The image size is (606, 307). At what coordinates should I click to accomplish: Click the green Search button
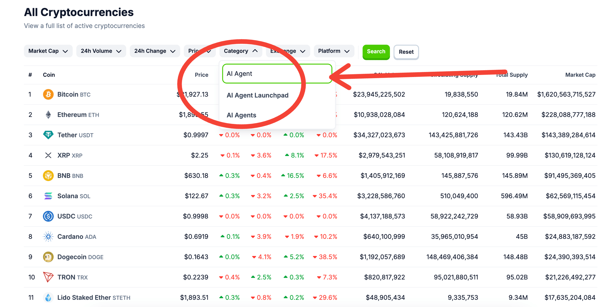376,52
